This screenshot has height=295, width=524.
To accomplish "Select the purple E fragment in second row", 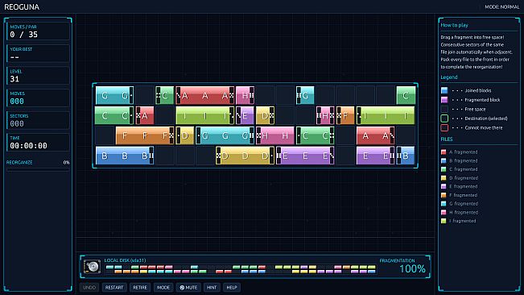I will [x=245, y=116].
